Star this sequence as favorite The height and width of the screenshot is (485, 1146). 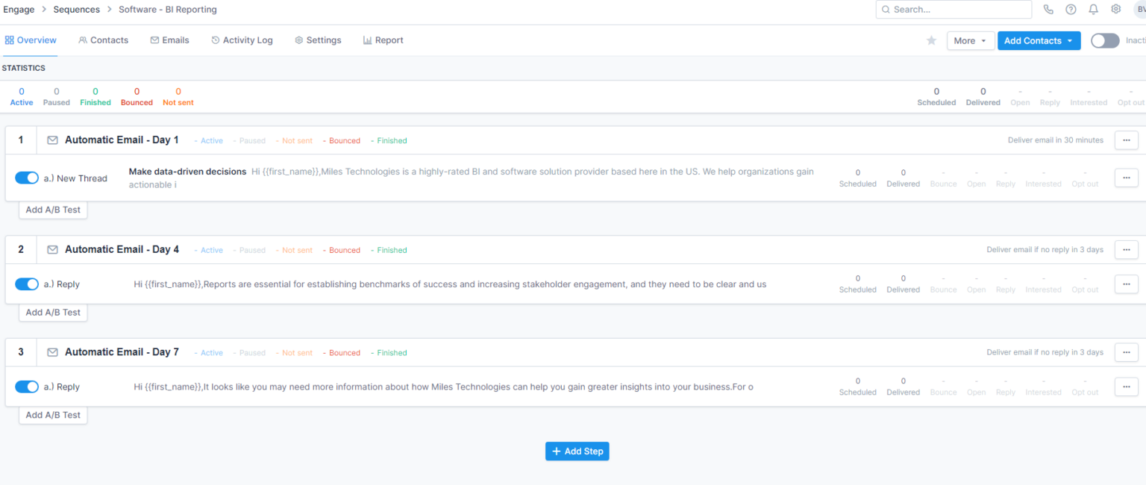(930, 40)
